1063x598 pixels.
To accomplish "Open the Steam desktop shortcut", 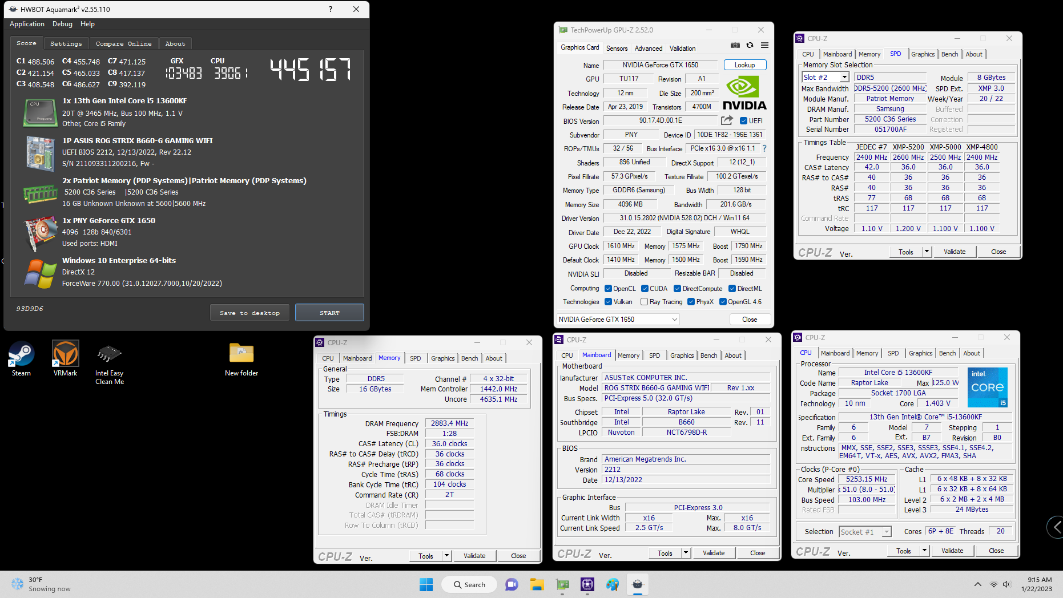I will (21, 359).
